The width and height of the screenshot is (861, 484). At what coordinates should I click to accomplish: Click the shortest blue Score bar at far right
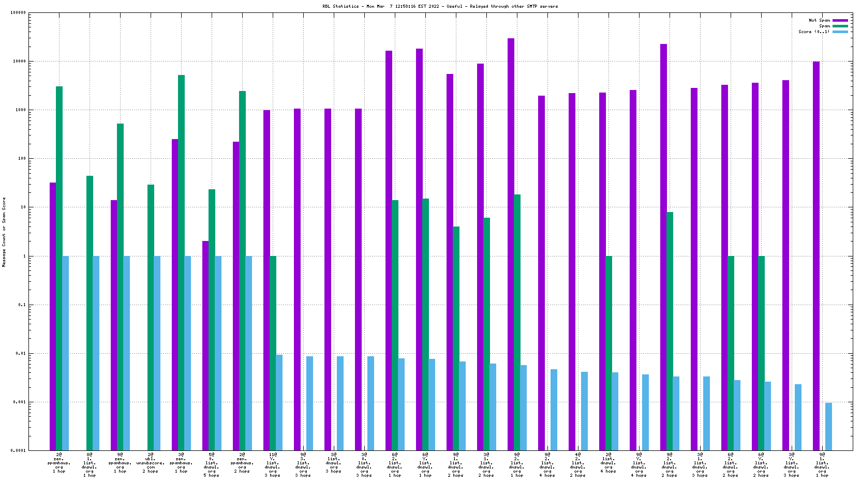[828, 427]
